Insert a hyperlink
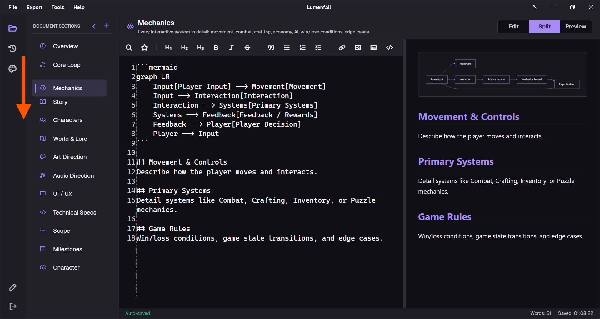The image size is (600, 319). pyautogui.click(x=342, y=48)
